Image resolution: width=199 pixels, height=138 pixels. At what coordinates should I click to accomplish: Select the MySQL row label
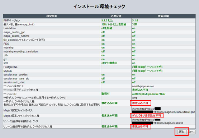click(x=8, y=71)
